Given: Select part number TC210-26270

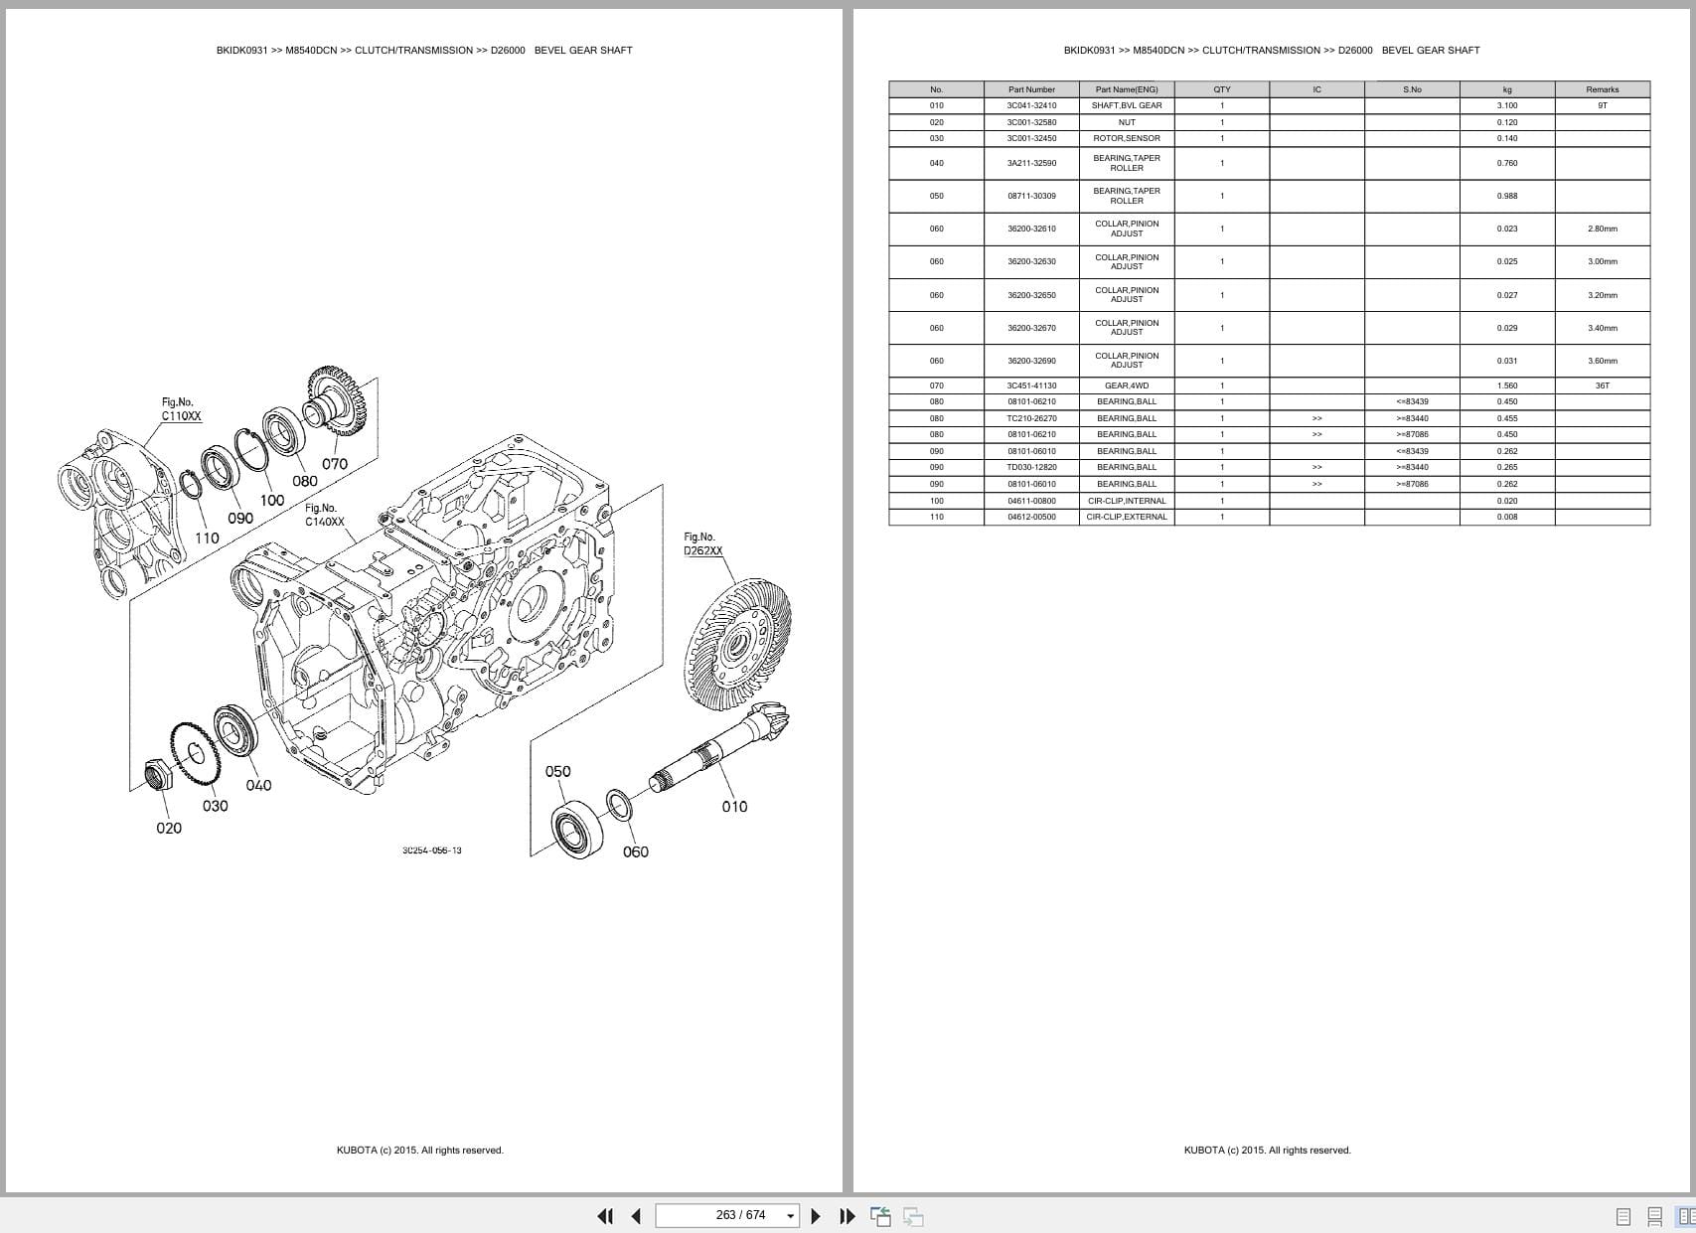Looking at the screenshot, I should coord(1031,418).
